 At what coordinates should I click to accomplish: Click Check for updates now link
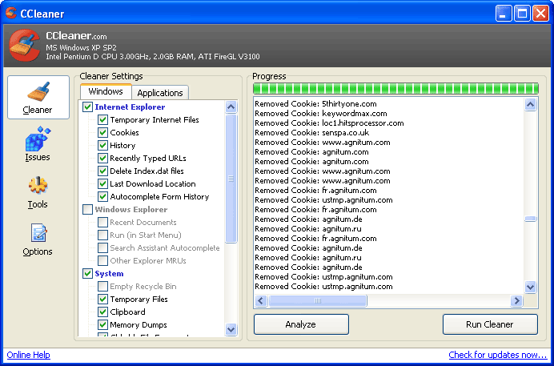[x=498, y=355]
